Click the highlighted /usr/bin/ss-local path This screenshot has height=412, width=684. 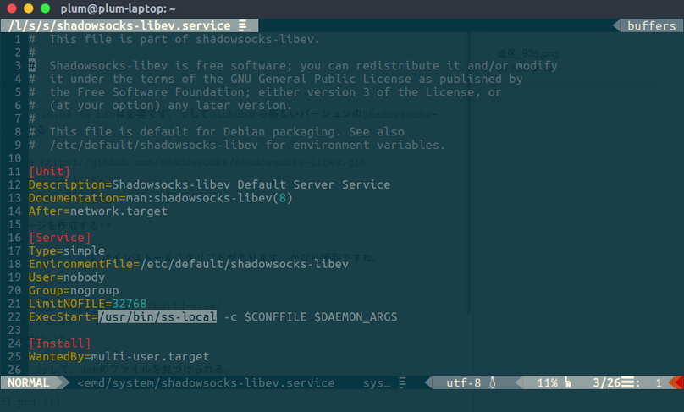[157, 316]
